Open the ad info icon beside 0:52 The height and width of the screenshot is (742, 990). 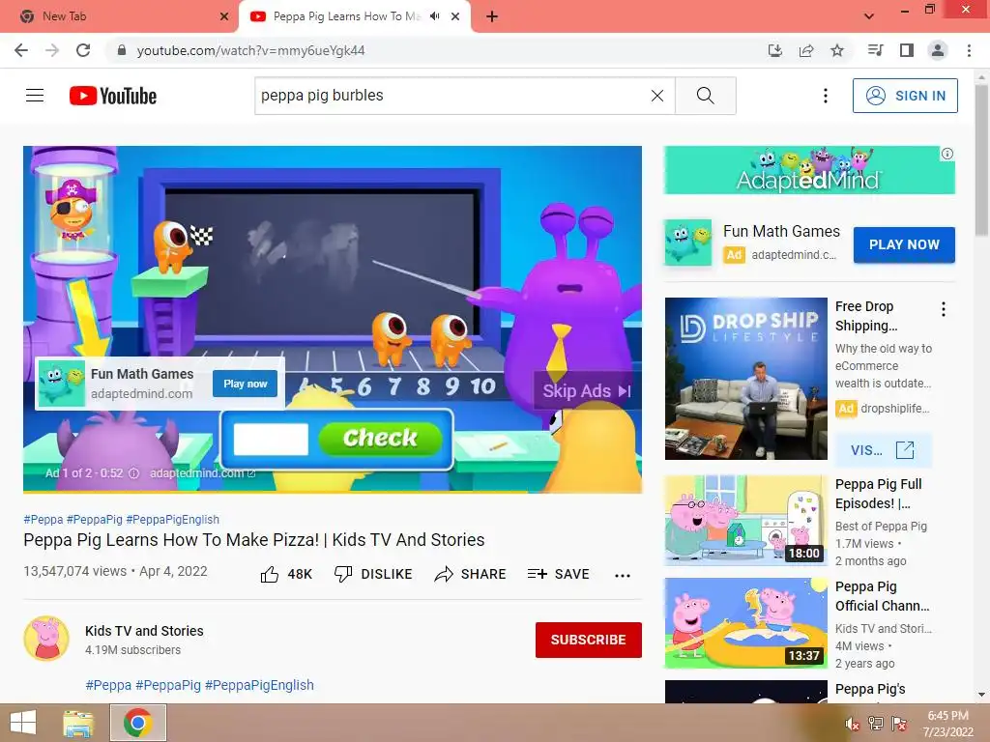click(x=133, y=473)
